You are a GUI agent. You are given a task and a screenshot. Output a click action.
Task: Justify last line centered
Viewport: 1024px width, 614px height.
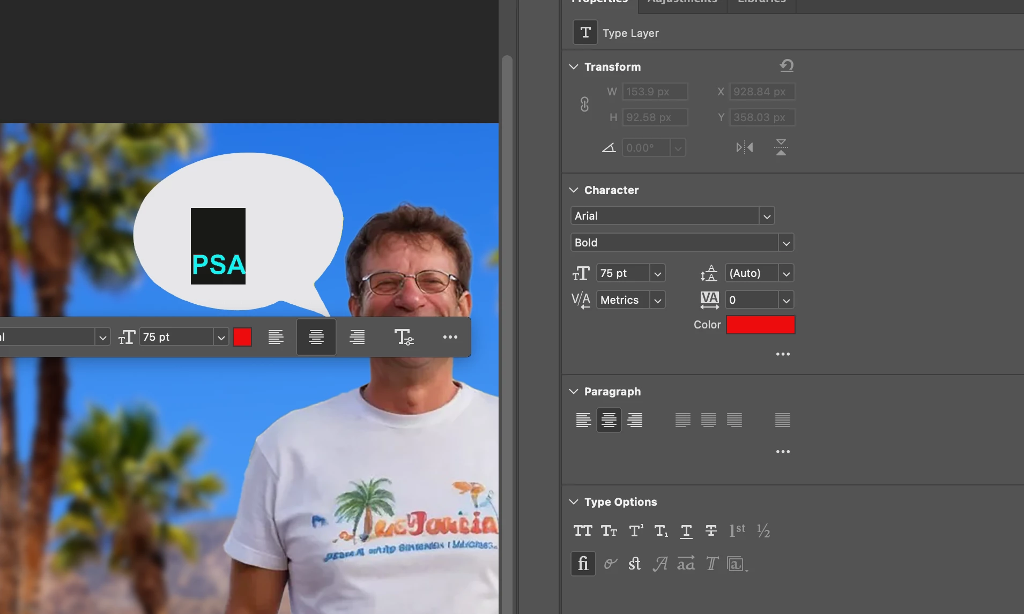tap(708, 420)
